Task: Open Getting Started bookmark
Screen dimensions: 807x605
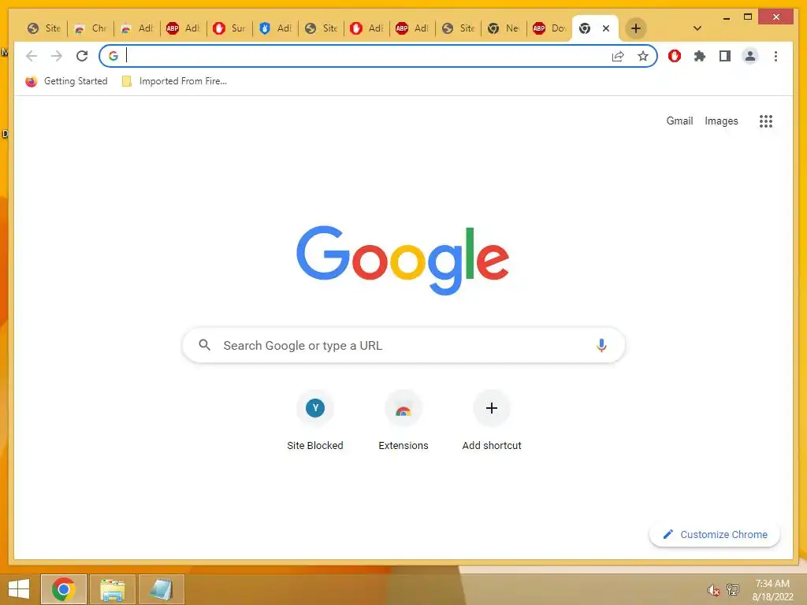Action: click(x=66, y=81)
